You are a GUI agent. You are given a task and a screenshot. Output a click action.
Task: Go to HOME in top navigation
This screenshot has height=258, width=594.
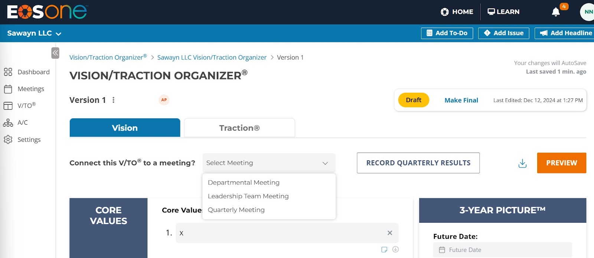(x=457, y=12)
